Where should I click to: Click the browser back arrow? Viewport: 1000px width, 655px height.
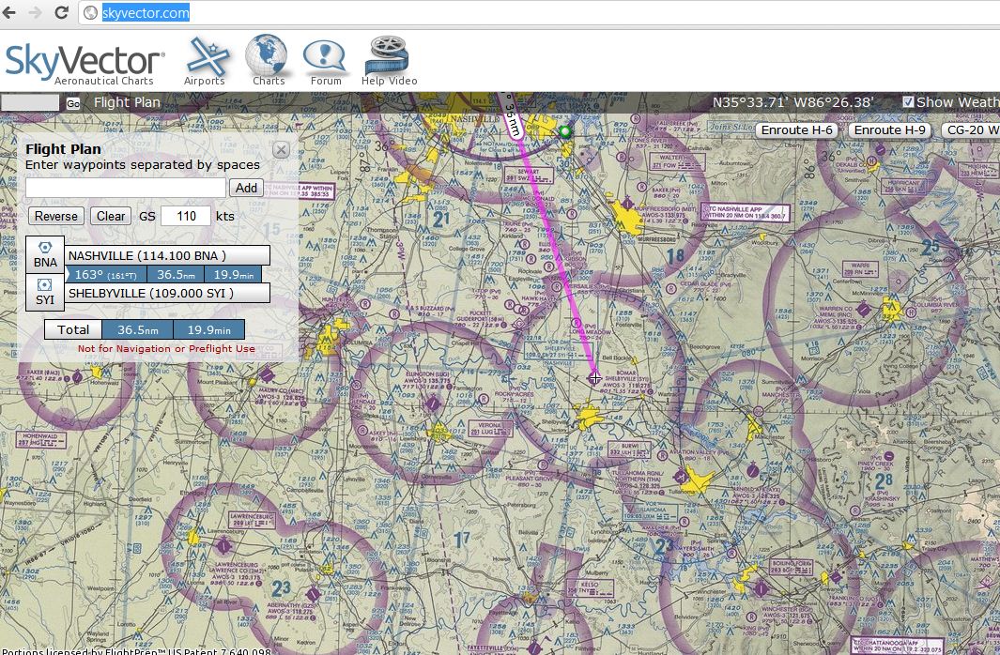(9, 12)
